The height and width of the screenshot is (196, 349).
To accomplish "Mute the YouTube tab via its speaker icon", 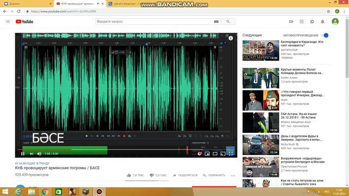I will [x=98, y=4].
